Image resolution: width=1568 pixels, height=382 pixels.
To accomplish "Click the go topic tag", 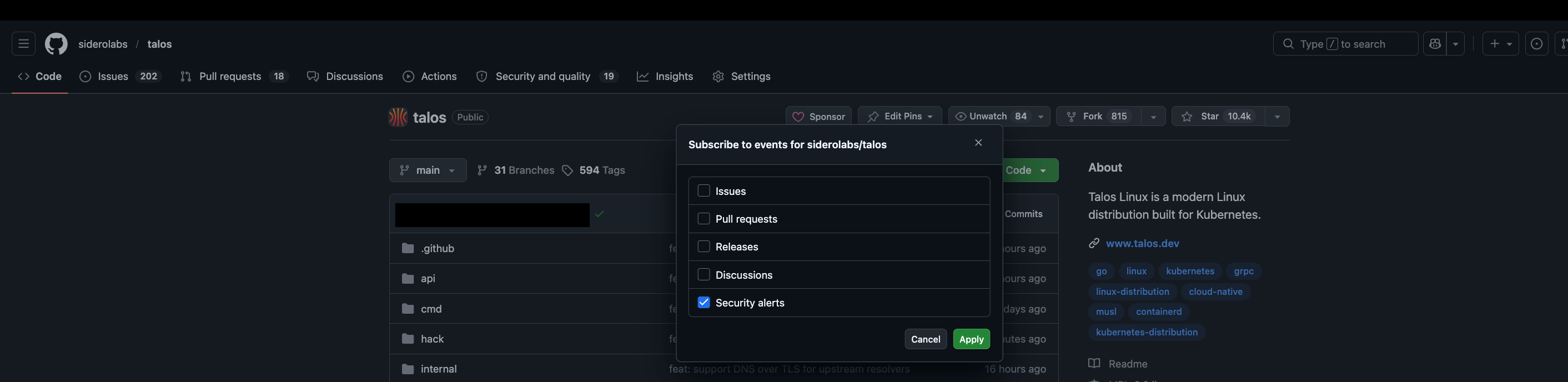I will [x=1101, y=272].
